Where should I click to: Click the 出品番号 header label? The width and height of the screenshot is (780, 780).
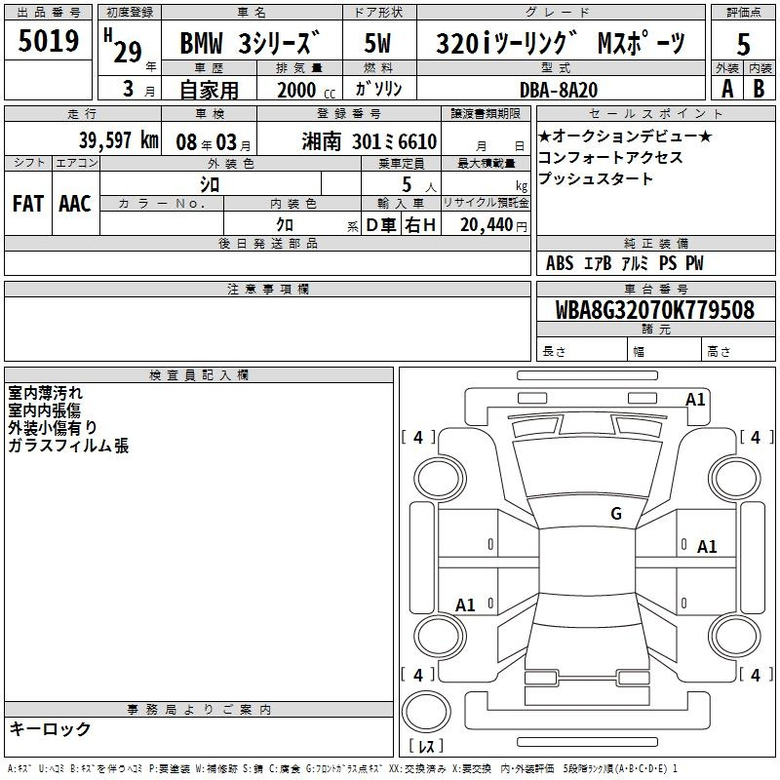[x=48, y=13]
